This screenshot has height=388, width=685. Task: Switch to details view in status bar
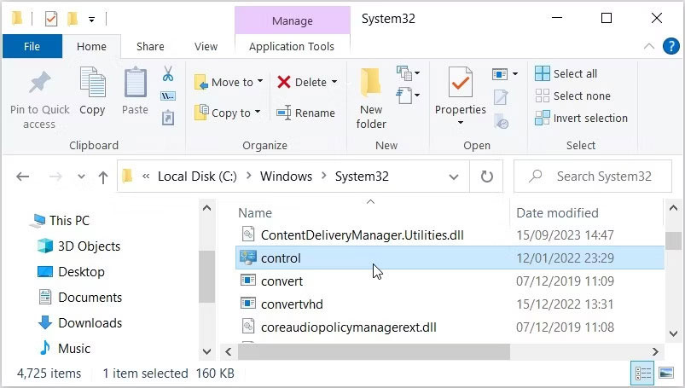[641, 374]
